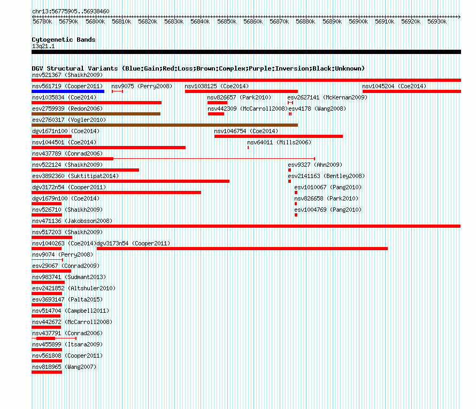This screenshot has height=409, width=476.
Task: Open the nsv561719 (Cooper2011) label
Action: [67, 86]
